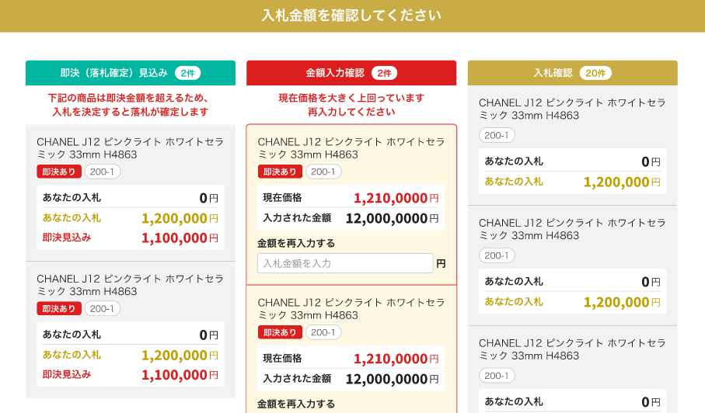Click 即決あり tag on first left-column item

coord(58,172)
